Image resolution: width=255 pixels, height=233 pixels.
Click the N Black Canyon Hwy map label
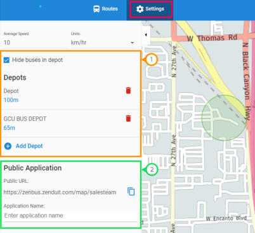[x=247, y=81]
